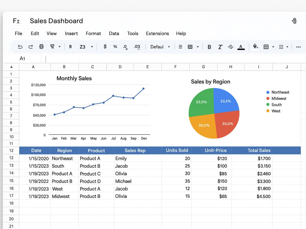Open the Edit menu
This screenshot has height=229, width=306.
pyautogui.click(x=35, y=34)
